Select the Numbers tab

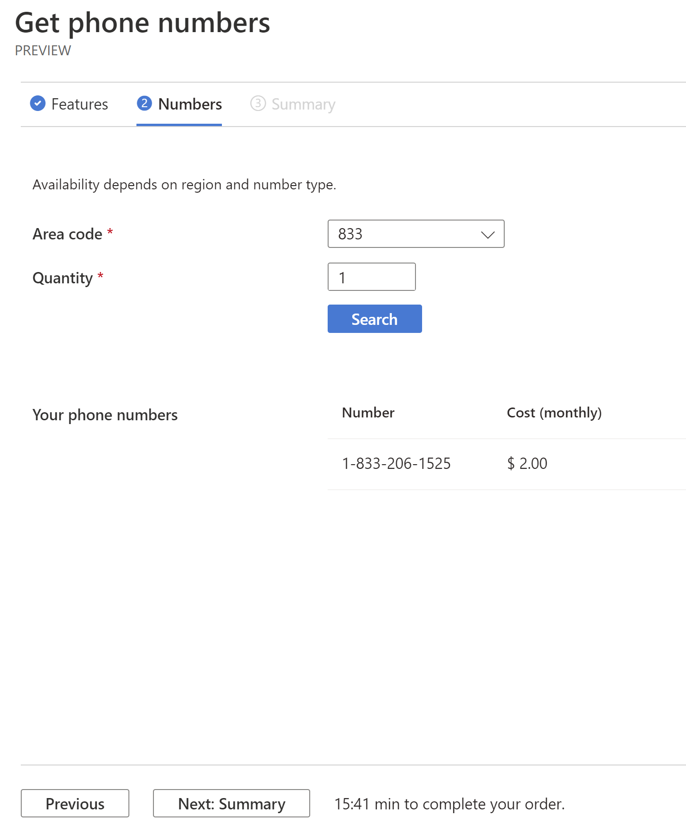tap(179, 104)
